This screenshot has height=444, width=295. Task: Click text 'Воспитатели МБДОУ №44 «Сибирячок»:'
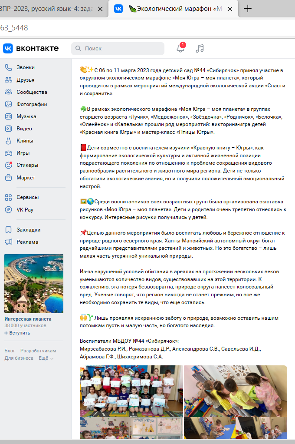coord(129,341)
